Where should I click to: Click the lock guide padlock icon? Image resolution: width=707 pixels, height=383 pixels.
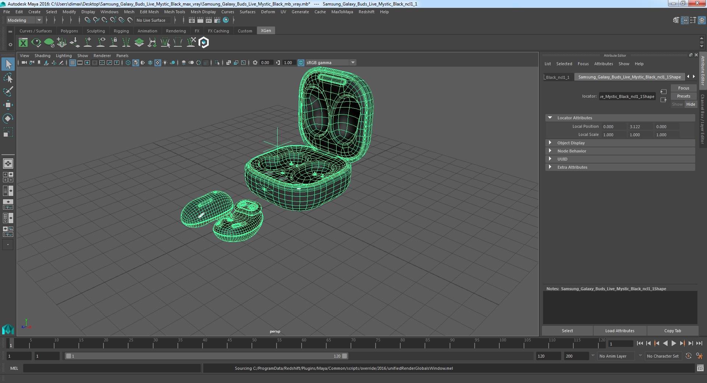click(x=114, y=43)
